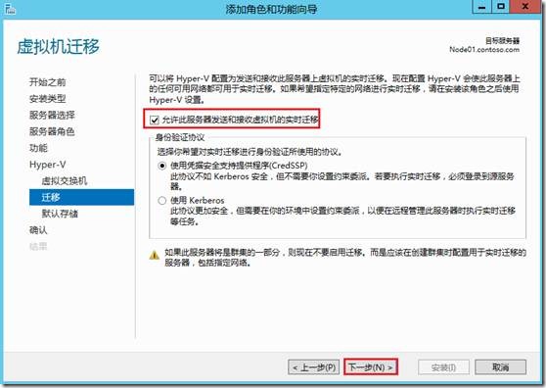Click the 虚拟机迁移 page heading
This screenshot has width=546, height=388.
(x=58, y=47)
